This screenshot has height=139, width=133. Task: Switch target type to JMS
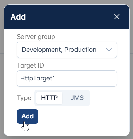pos(77,98)
